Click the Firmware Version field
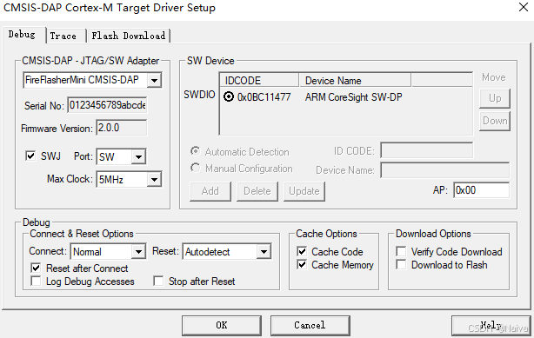This screenshot has width=534, height=338. tap(121, 128)
